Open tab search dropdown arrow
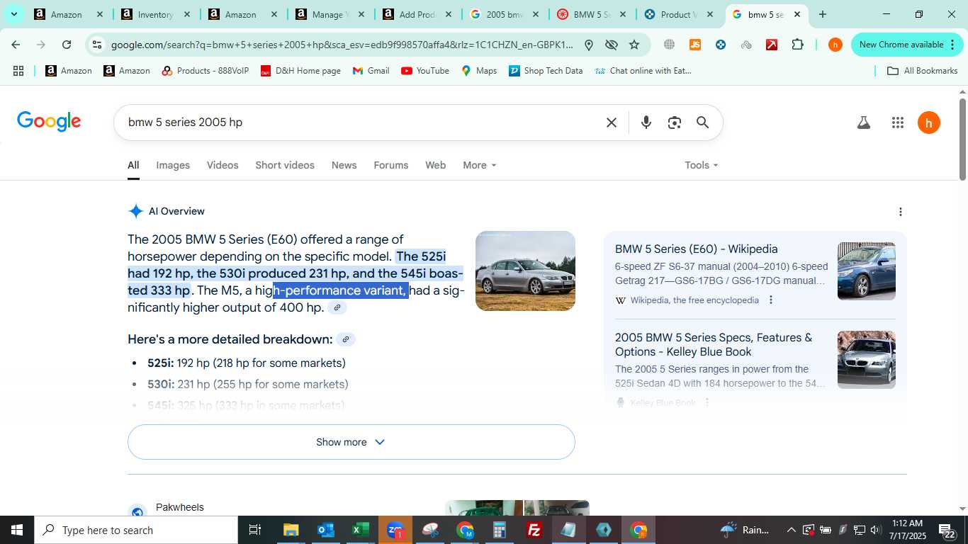The image size is (968, 544). coord(13,14)
